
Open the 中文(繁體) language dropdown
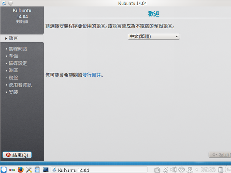pyautogui.click(x=154, y=36)
